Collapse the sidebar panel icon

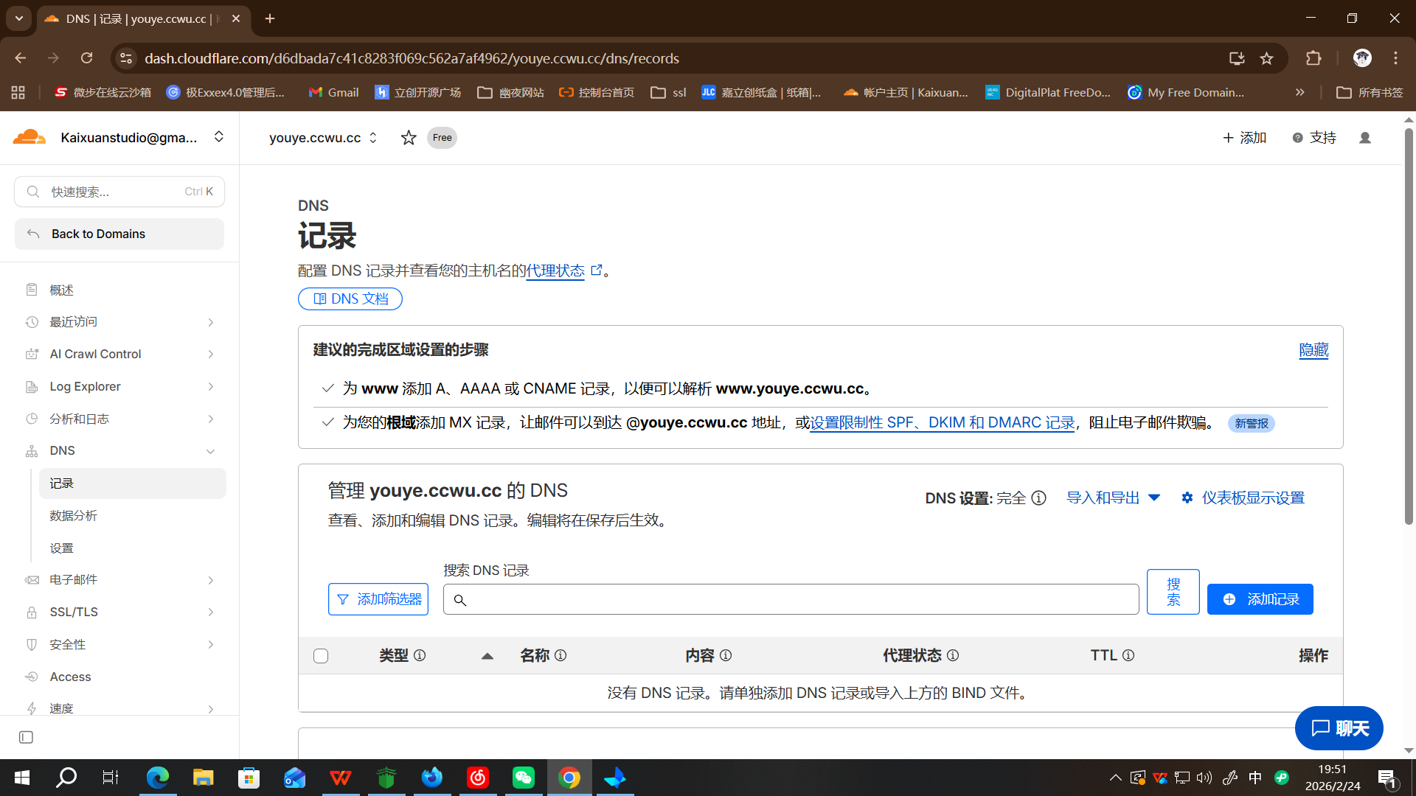26,737
